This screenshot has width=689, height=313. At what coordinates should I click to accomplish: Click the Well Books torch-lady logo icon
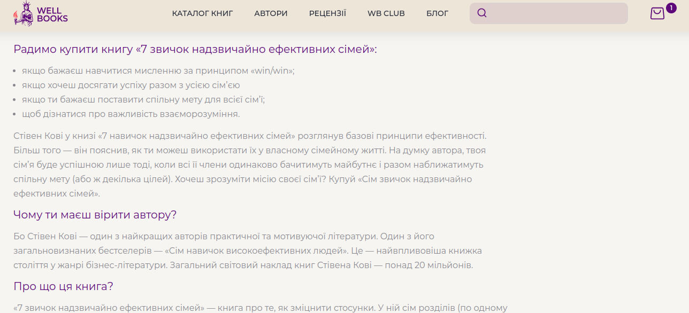[x=23, y=14]
